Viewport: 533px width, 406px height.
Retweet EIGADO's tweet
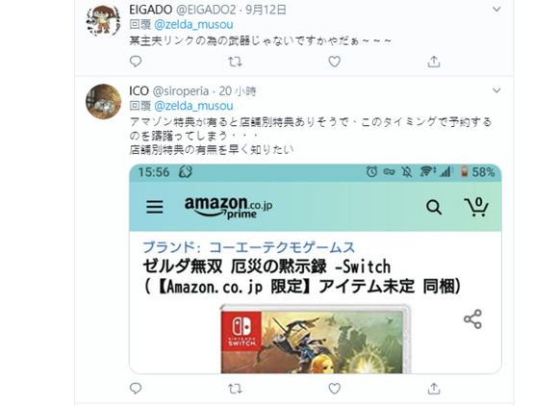tap(235, 62)
